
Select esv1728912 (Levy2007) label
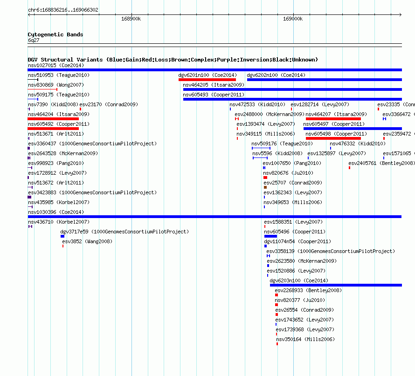click(57, 173)
